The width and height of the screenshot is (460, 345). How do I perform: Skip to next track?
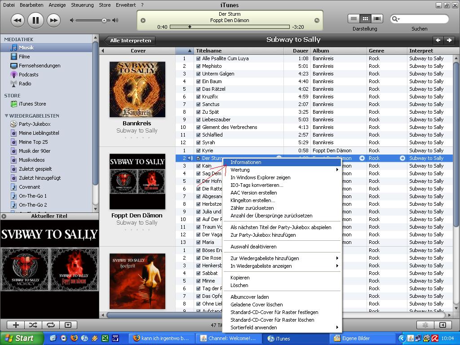(54, 20)
